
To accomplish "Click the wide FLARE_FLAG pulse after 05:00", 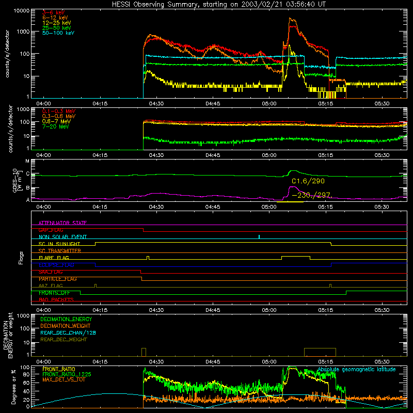I will click(x=296, y=258).
